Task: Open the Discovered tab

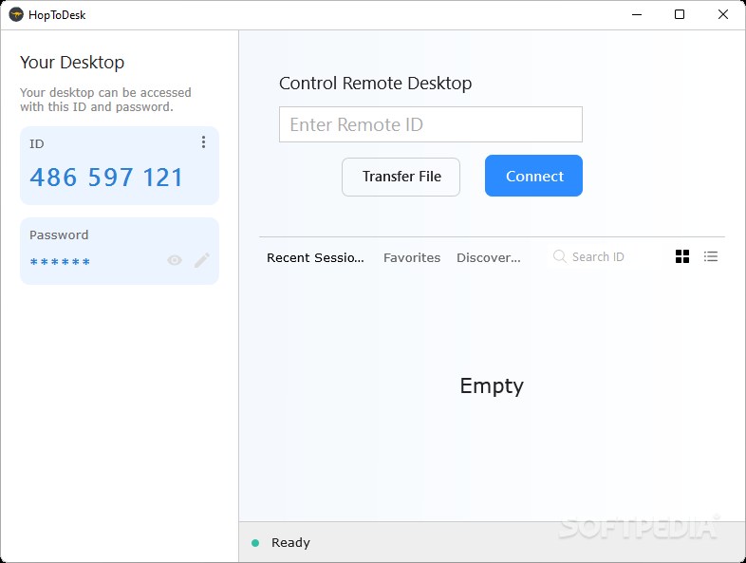Action: coord(489,257)
